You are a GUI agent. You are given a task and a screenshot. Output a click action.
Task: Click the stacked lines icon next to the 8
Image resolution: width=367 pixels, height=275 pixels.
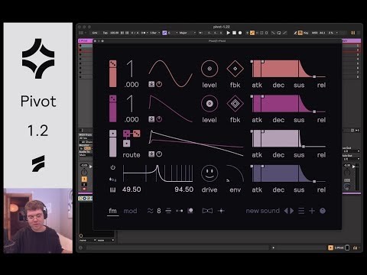click(168, 211)
